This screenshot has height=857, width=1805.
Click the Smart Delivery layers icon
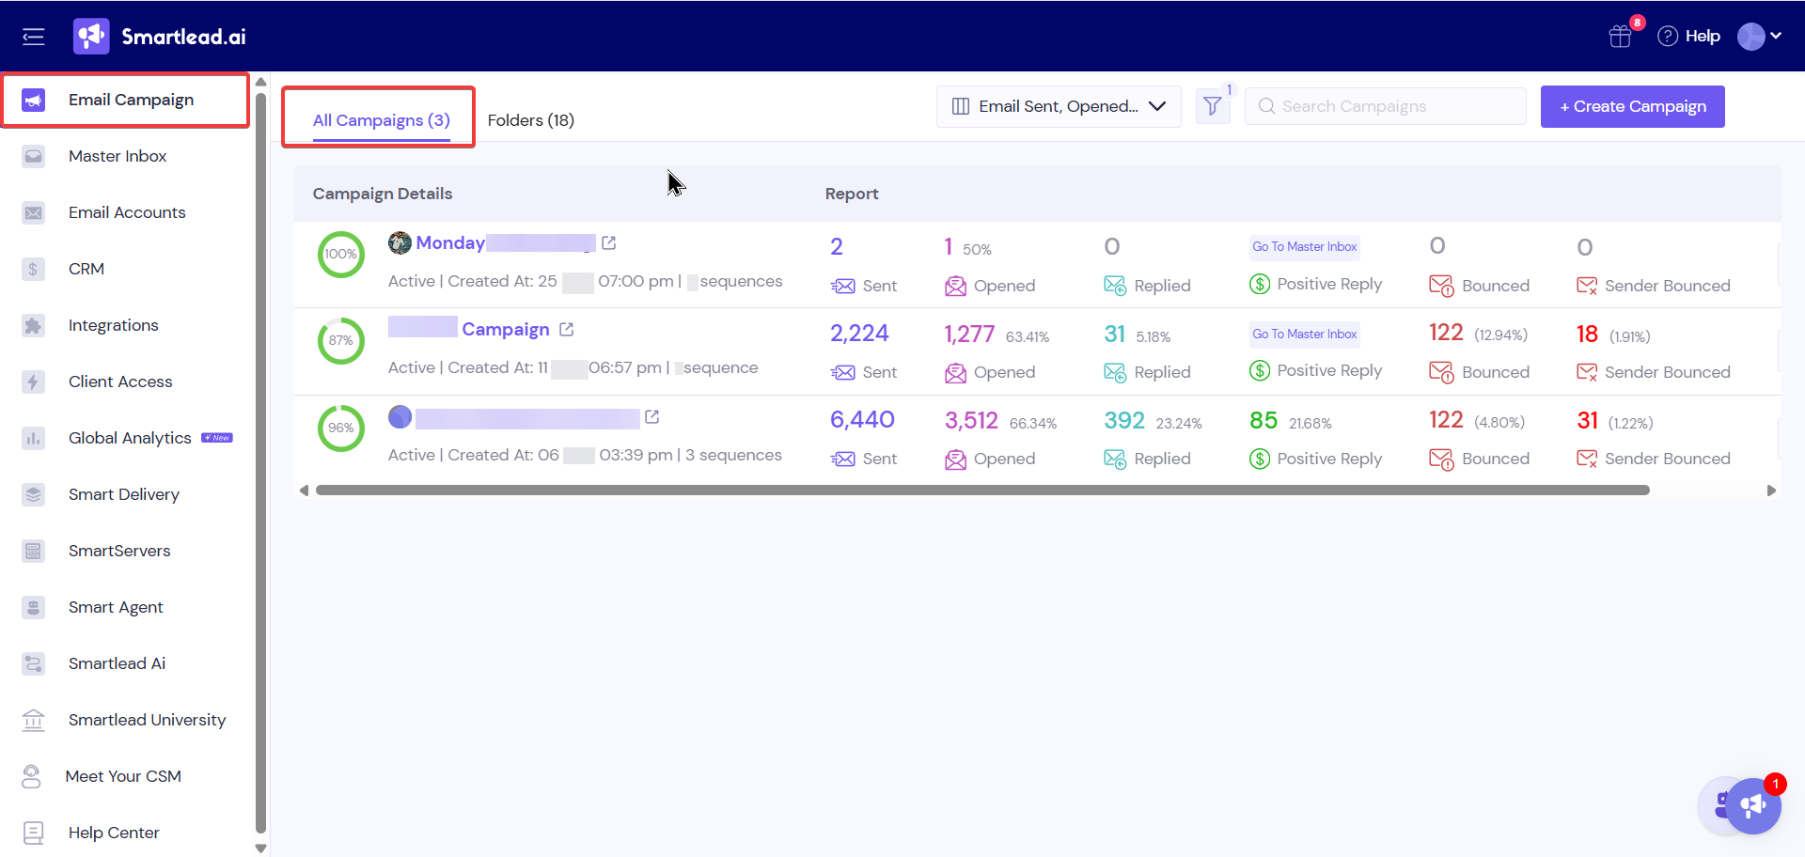(33, 494)
